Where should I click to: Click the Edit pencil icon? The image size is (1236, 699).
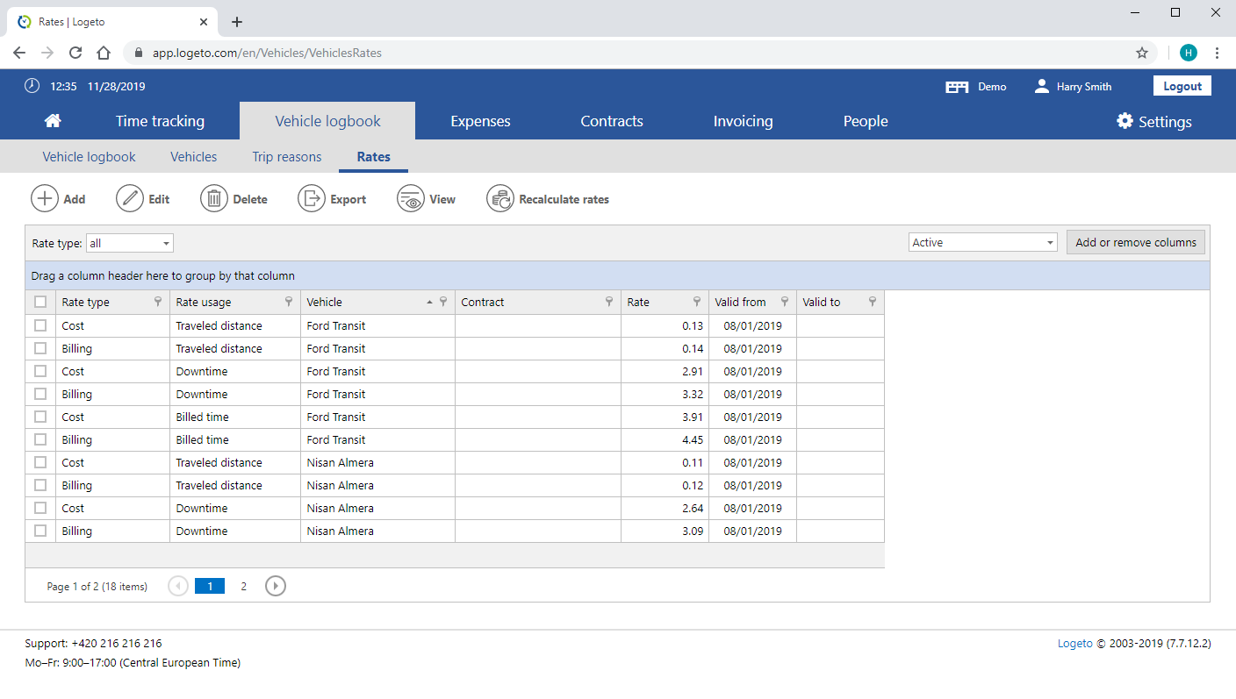pyautogui.click(x=130, y=199)
